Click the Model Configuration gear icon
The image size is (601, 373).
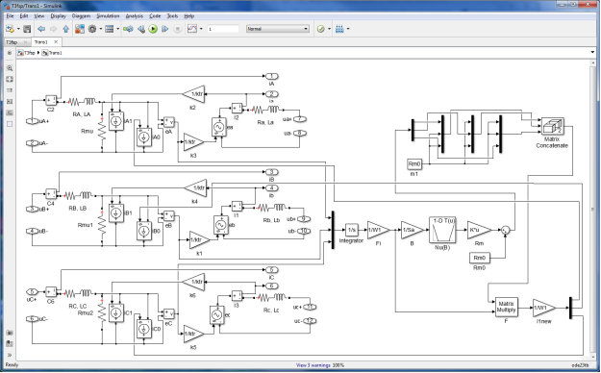pyautogui.click(x=92, y=29)
